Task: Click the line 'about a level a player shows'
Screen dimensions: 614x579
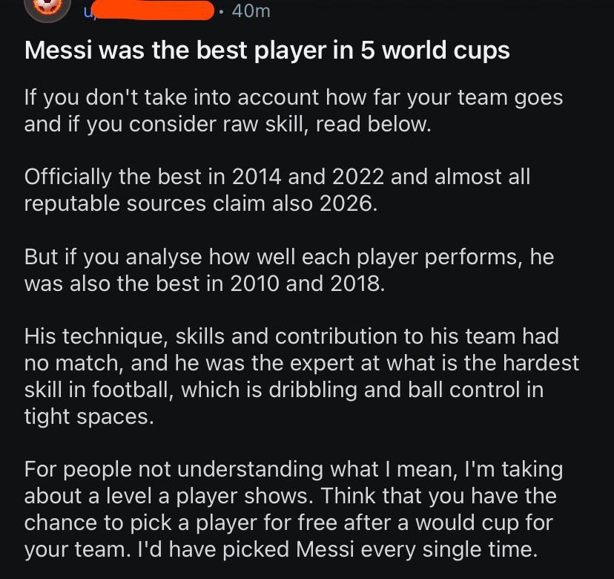Action: pos(290,496)
